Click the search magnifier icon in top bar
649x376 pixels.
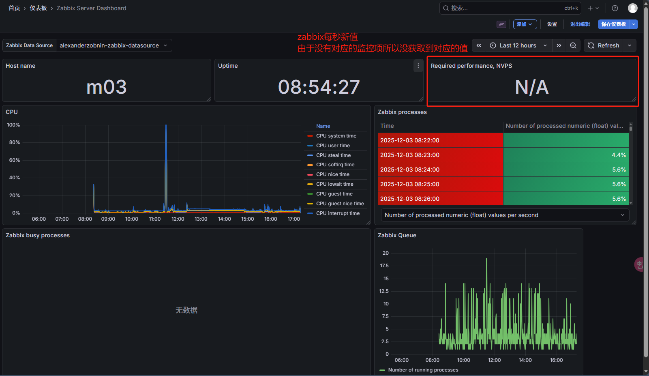point(446,8)
